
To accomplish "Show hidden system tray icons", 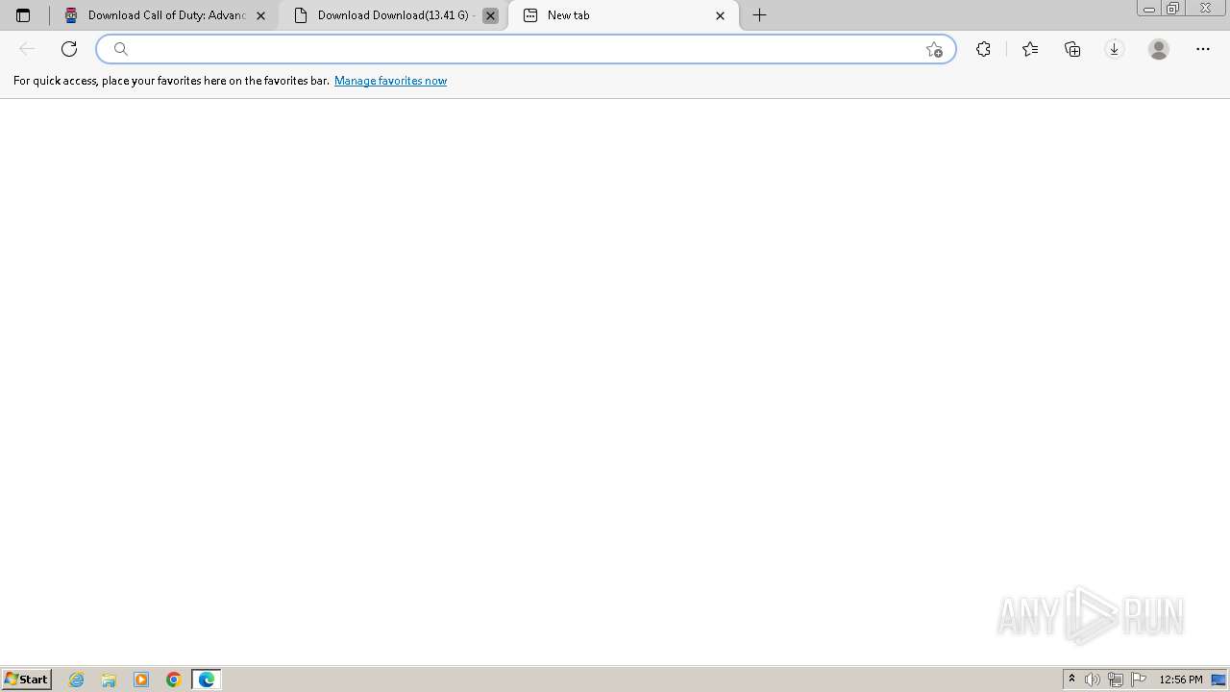I will pyautogui.click(x=1071, y=680).
